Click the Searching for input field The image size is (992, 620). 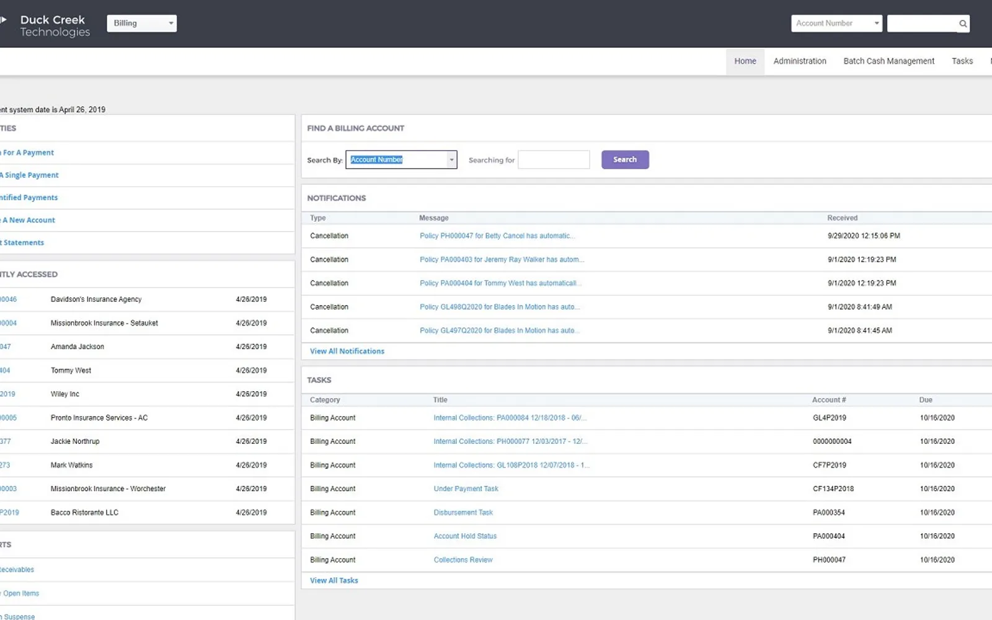pyautogui.click(x=554, y=160)
